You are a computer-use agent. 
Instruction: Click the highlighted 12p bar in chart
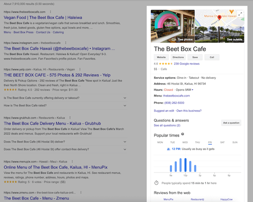click(x=186, y=165)
